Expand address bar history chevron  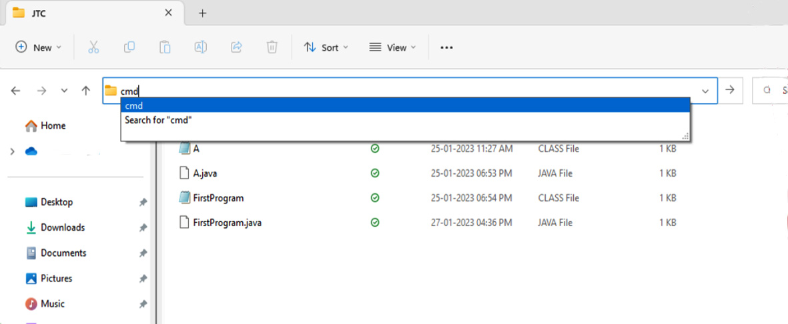click(705, 91)
